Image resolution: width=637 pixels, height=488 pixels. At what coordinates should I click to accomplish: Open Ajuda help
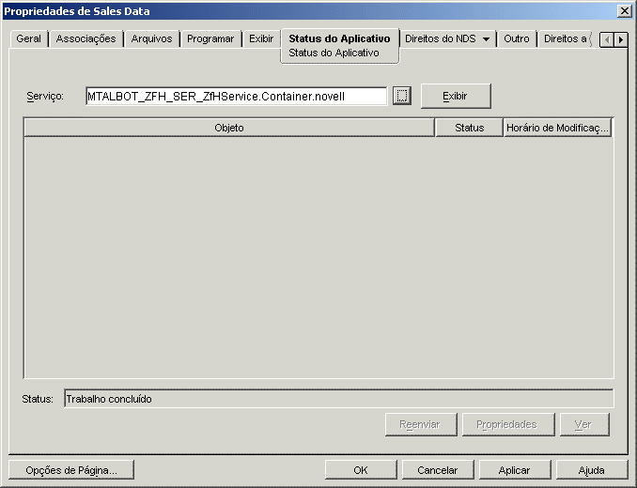pyautogui.click(x=592, y=470)
